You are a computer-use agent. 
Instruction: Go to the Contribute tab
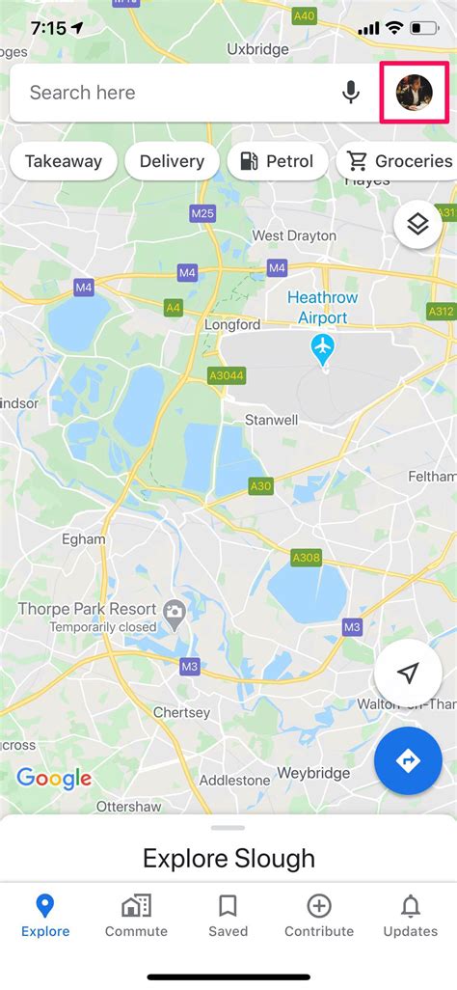[319, 916]
